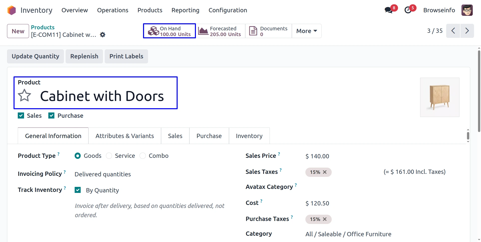Image resolution: width=481 pixels, height=242 pixels.
Task: Open the chat messages icon
Action: click(389, 10)
